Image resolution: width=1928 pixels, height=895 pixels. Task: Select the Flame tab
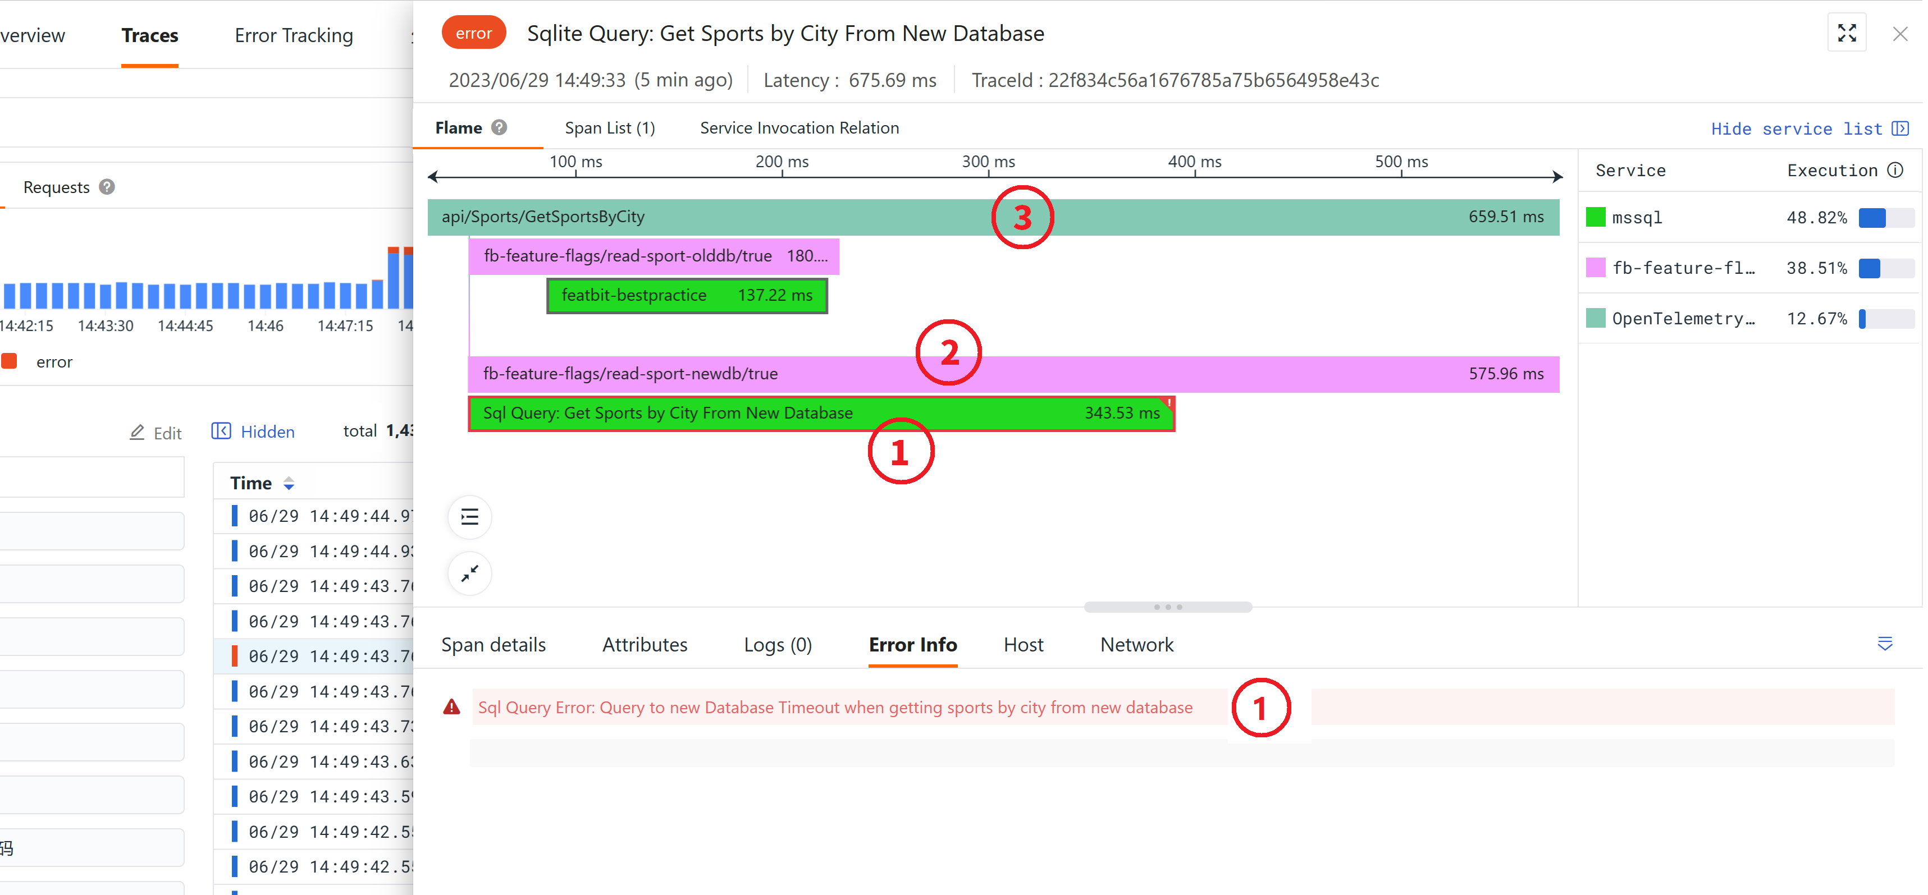[x=458, y=128]
